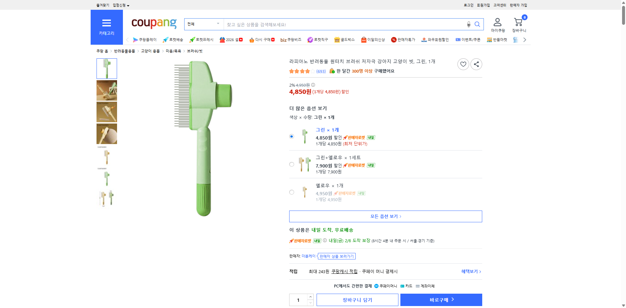Open the product share icon
The height and width of the screenshot is (308, 626).
tap(476, 64)
